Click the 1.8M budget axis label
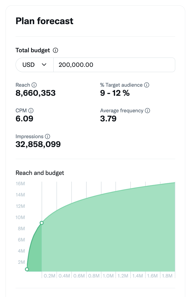 167,276
